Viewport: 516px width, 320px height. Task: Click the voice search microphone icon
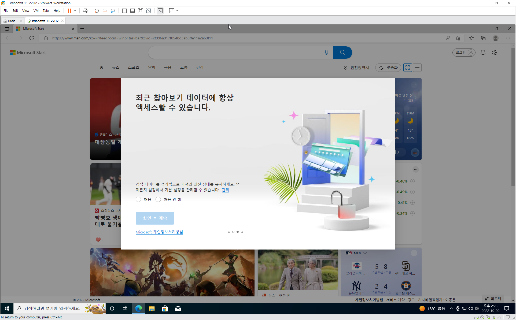[326, 53]
